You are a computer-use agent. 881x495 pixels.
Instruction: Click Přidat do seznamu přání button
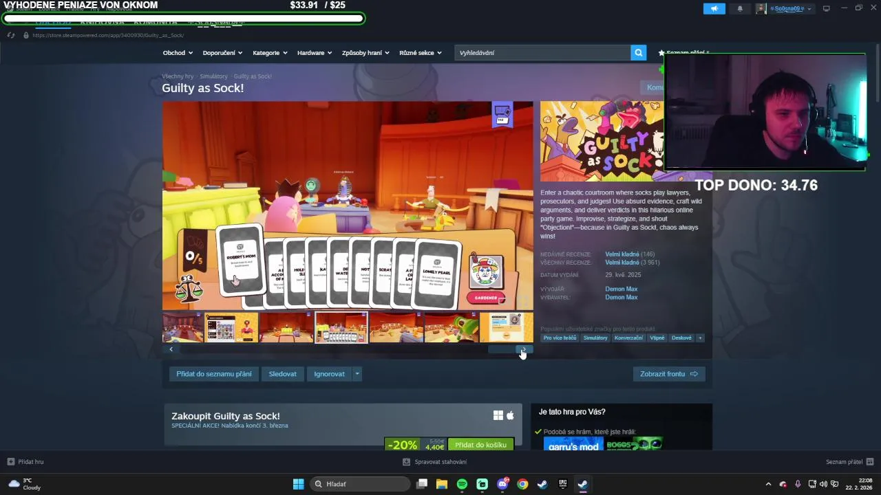coord(214,374)
